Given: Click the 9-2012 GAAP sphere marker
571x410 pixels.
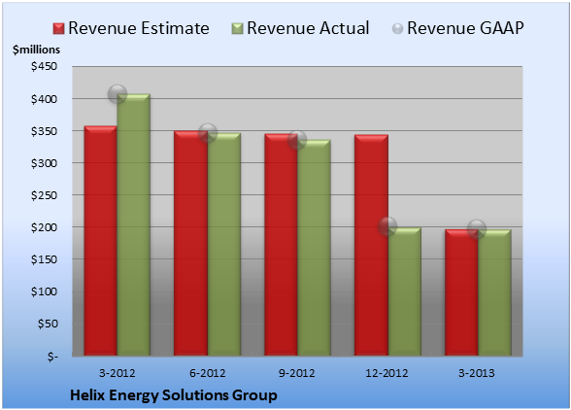Looking at the screenshot, I should point(297,140).
